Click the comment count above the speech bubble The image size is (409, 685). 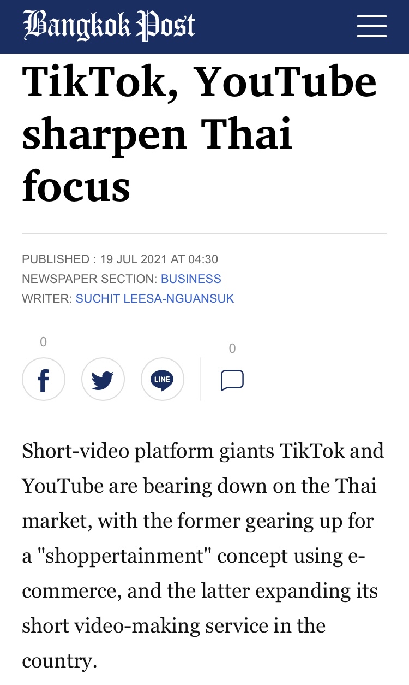(x=232, y=349)
